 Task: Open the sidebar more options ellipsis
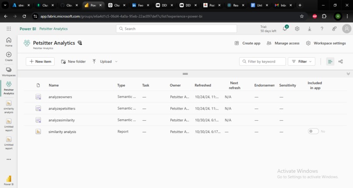[x=9, y=159]
